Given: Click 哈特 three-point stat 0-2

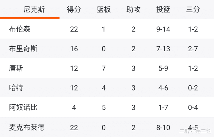Looking at the screenshot, I should pyautogui.click(x=193, y=88).
